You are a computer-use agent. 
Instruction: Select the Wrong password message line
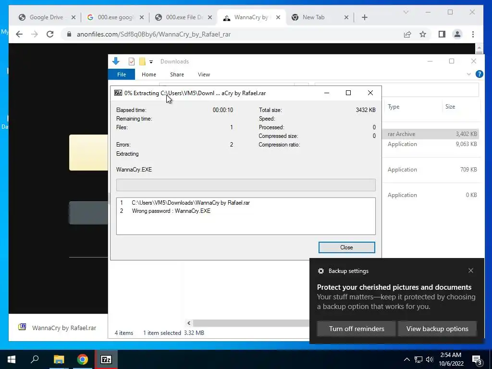[x=171, y=211]
